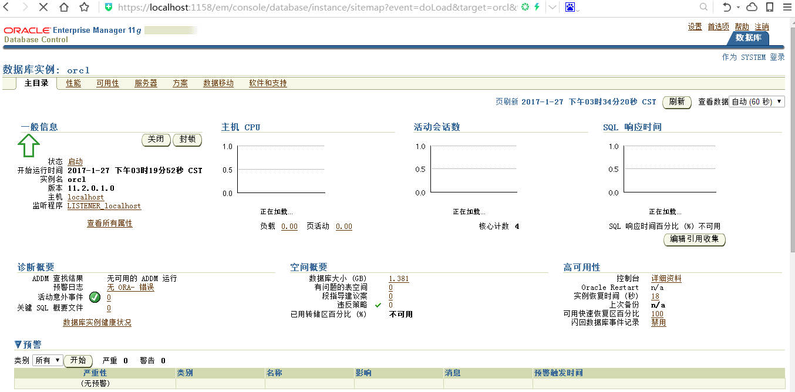Click the green security shield in address bar
This screenshot has height=392, width=795.
[x=108, y=8]
